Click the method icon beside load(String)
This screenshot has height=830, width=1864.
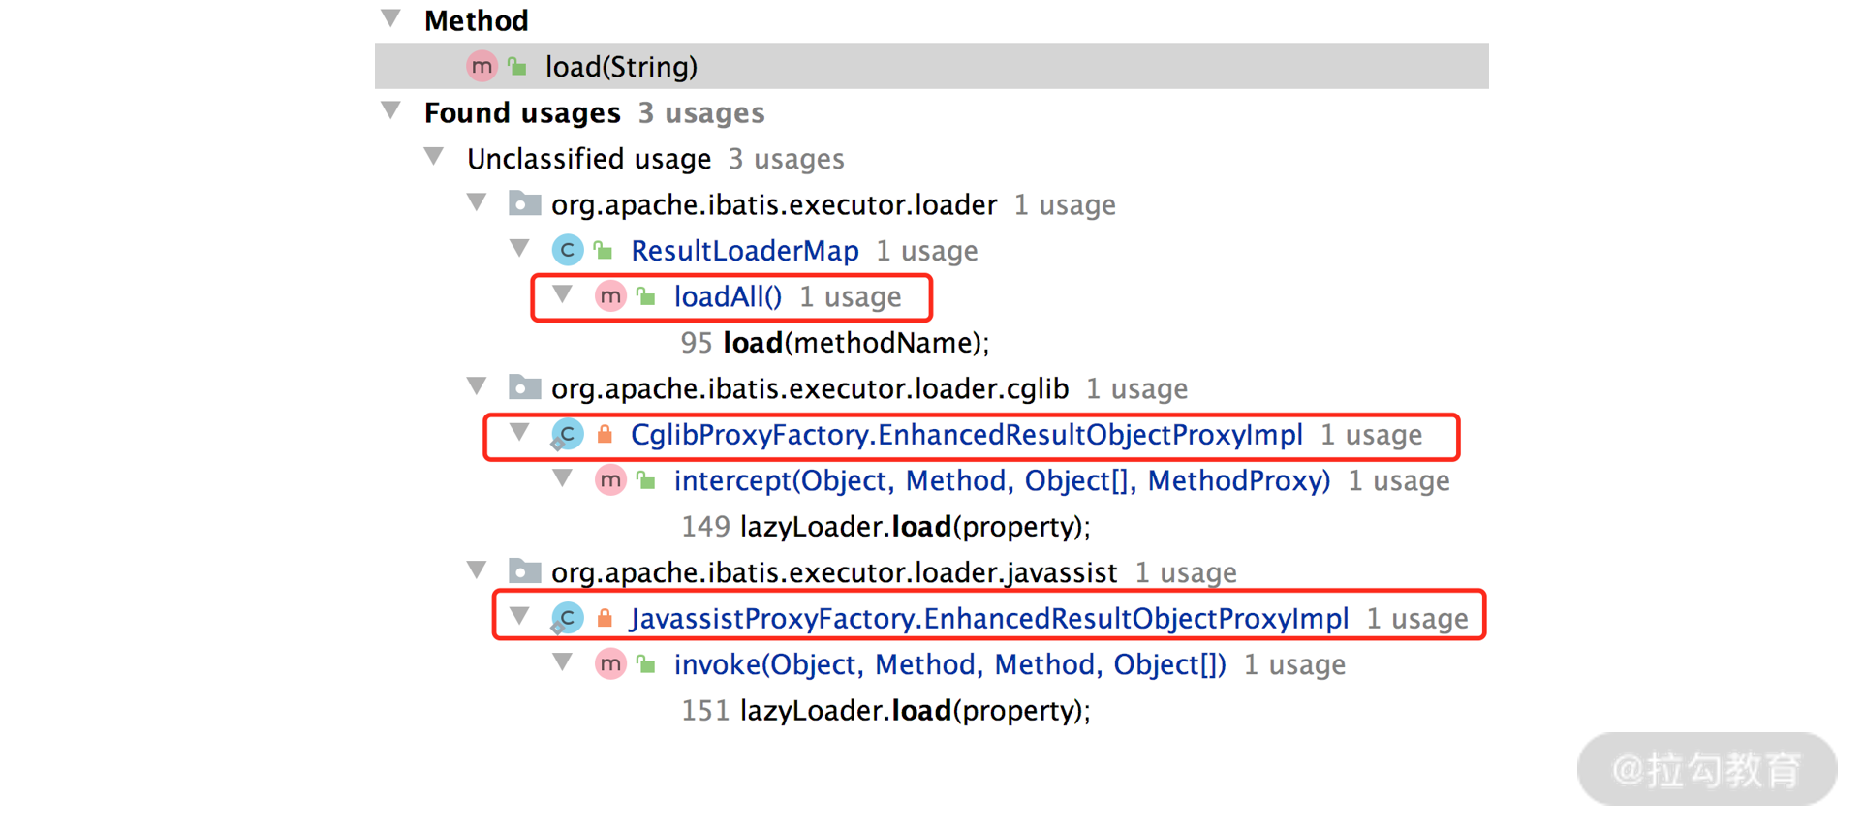click(x=482, y=67)
